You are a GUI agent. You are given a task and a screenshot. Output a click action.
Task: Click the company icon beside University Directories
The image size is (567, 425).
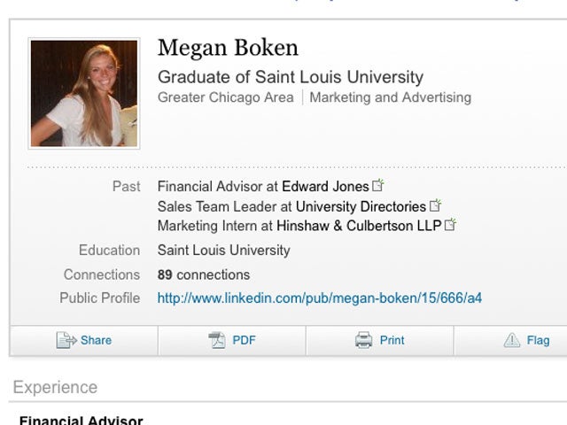435,206
